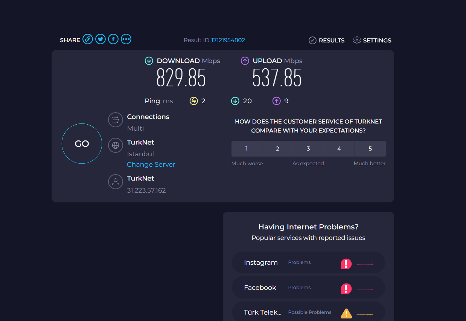Click the user profile icon next to TurkNet
Image resolution: width=466 pixels, height=321 pixels.
[116, 182]
